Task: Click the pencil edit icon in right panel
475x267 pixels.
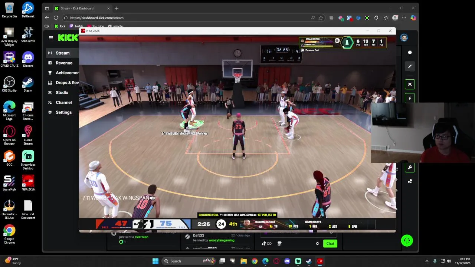Action: 410,66
